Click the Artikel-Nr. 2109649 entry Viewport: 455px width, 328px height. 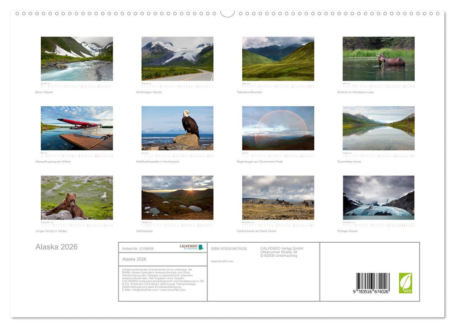(138, 249)
